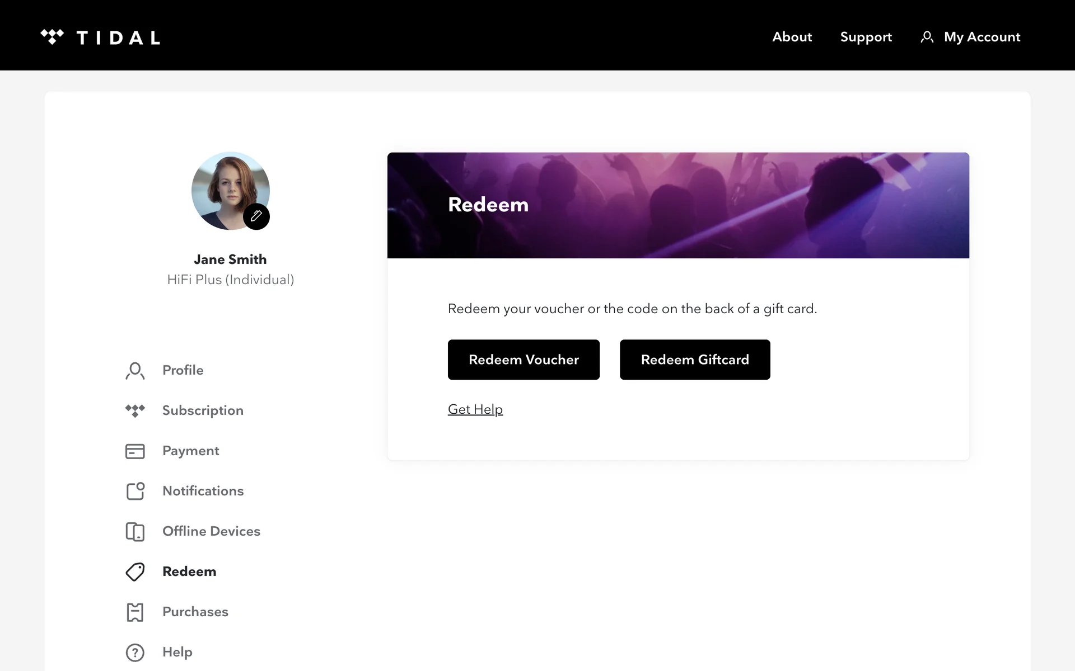Click the Subscription TIDAL diamonds icon
Image resolution: width=1075 pixels, height=671 pixels.
[135, 410]
